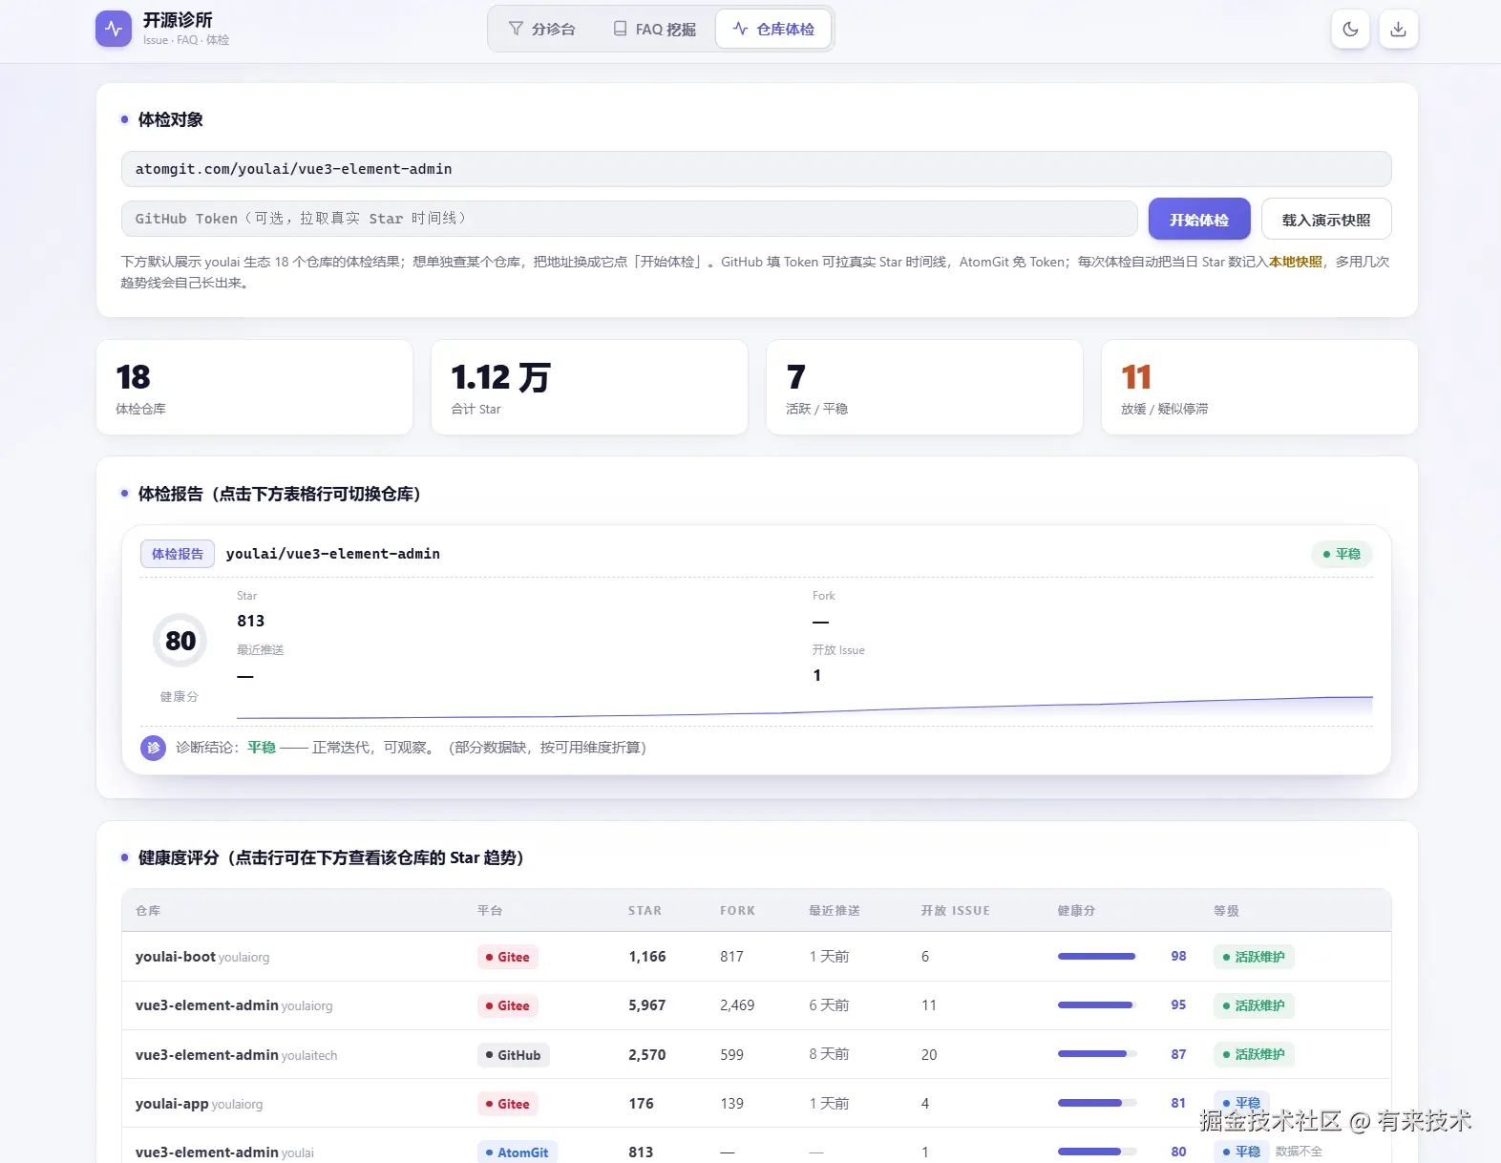Viewport: 1501px width, 1163px height.
Task: Click the 等级 column header
Action: point(1226,911)
